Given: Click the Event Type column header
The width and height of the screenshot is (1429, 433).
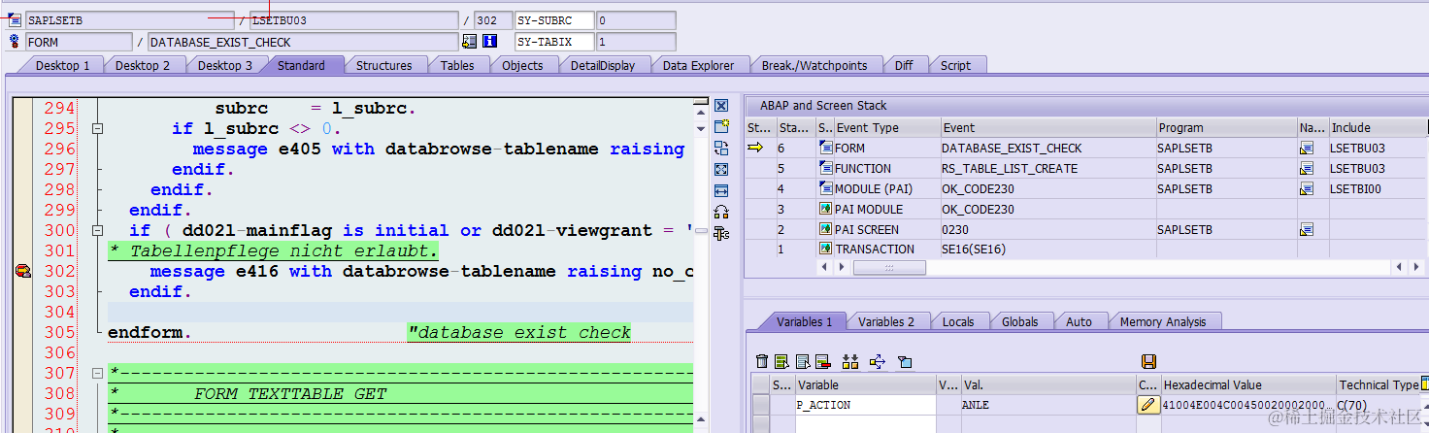Looking at the screenshot, I should pyautogui.click(x=887, y=127).
